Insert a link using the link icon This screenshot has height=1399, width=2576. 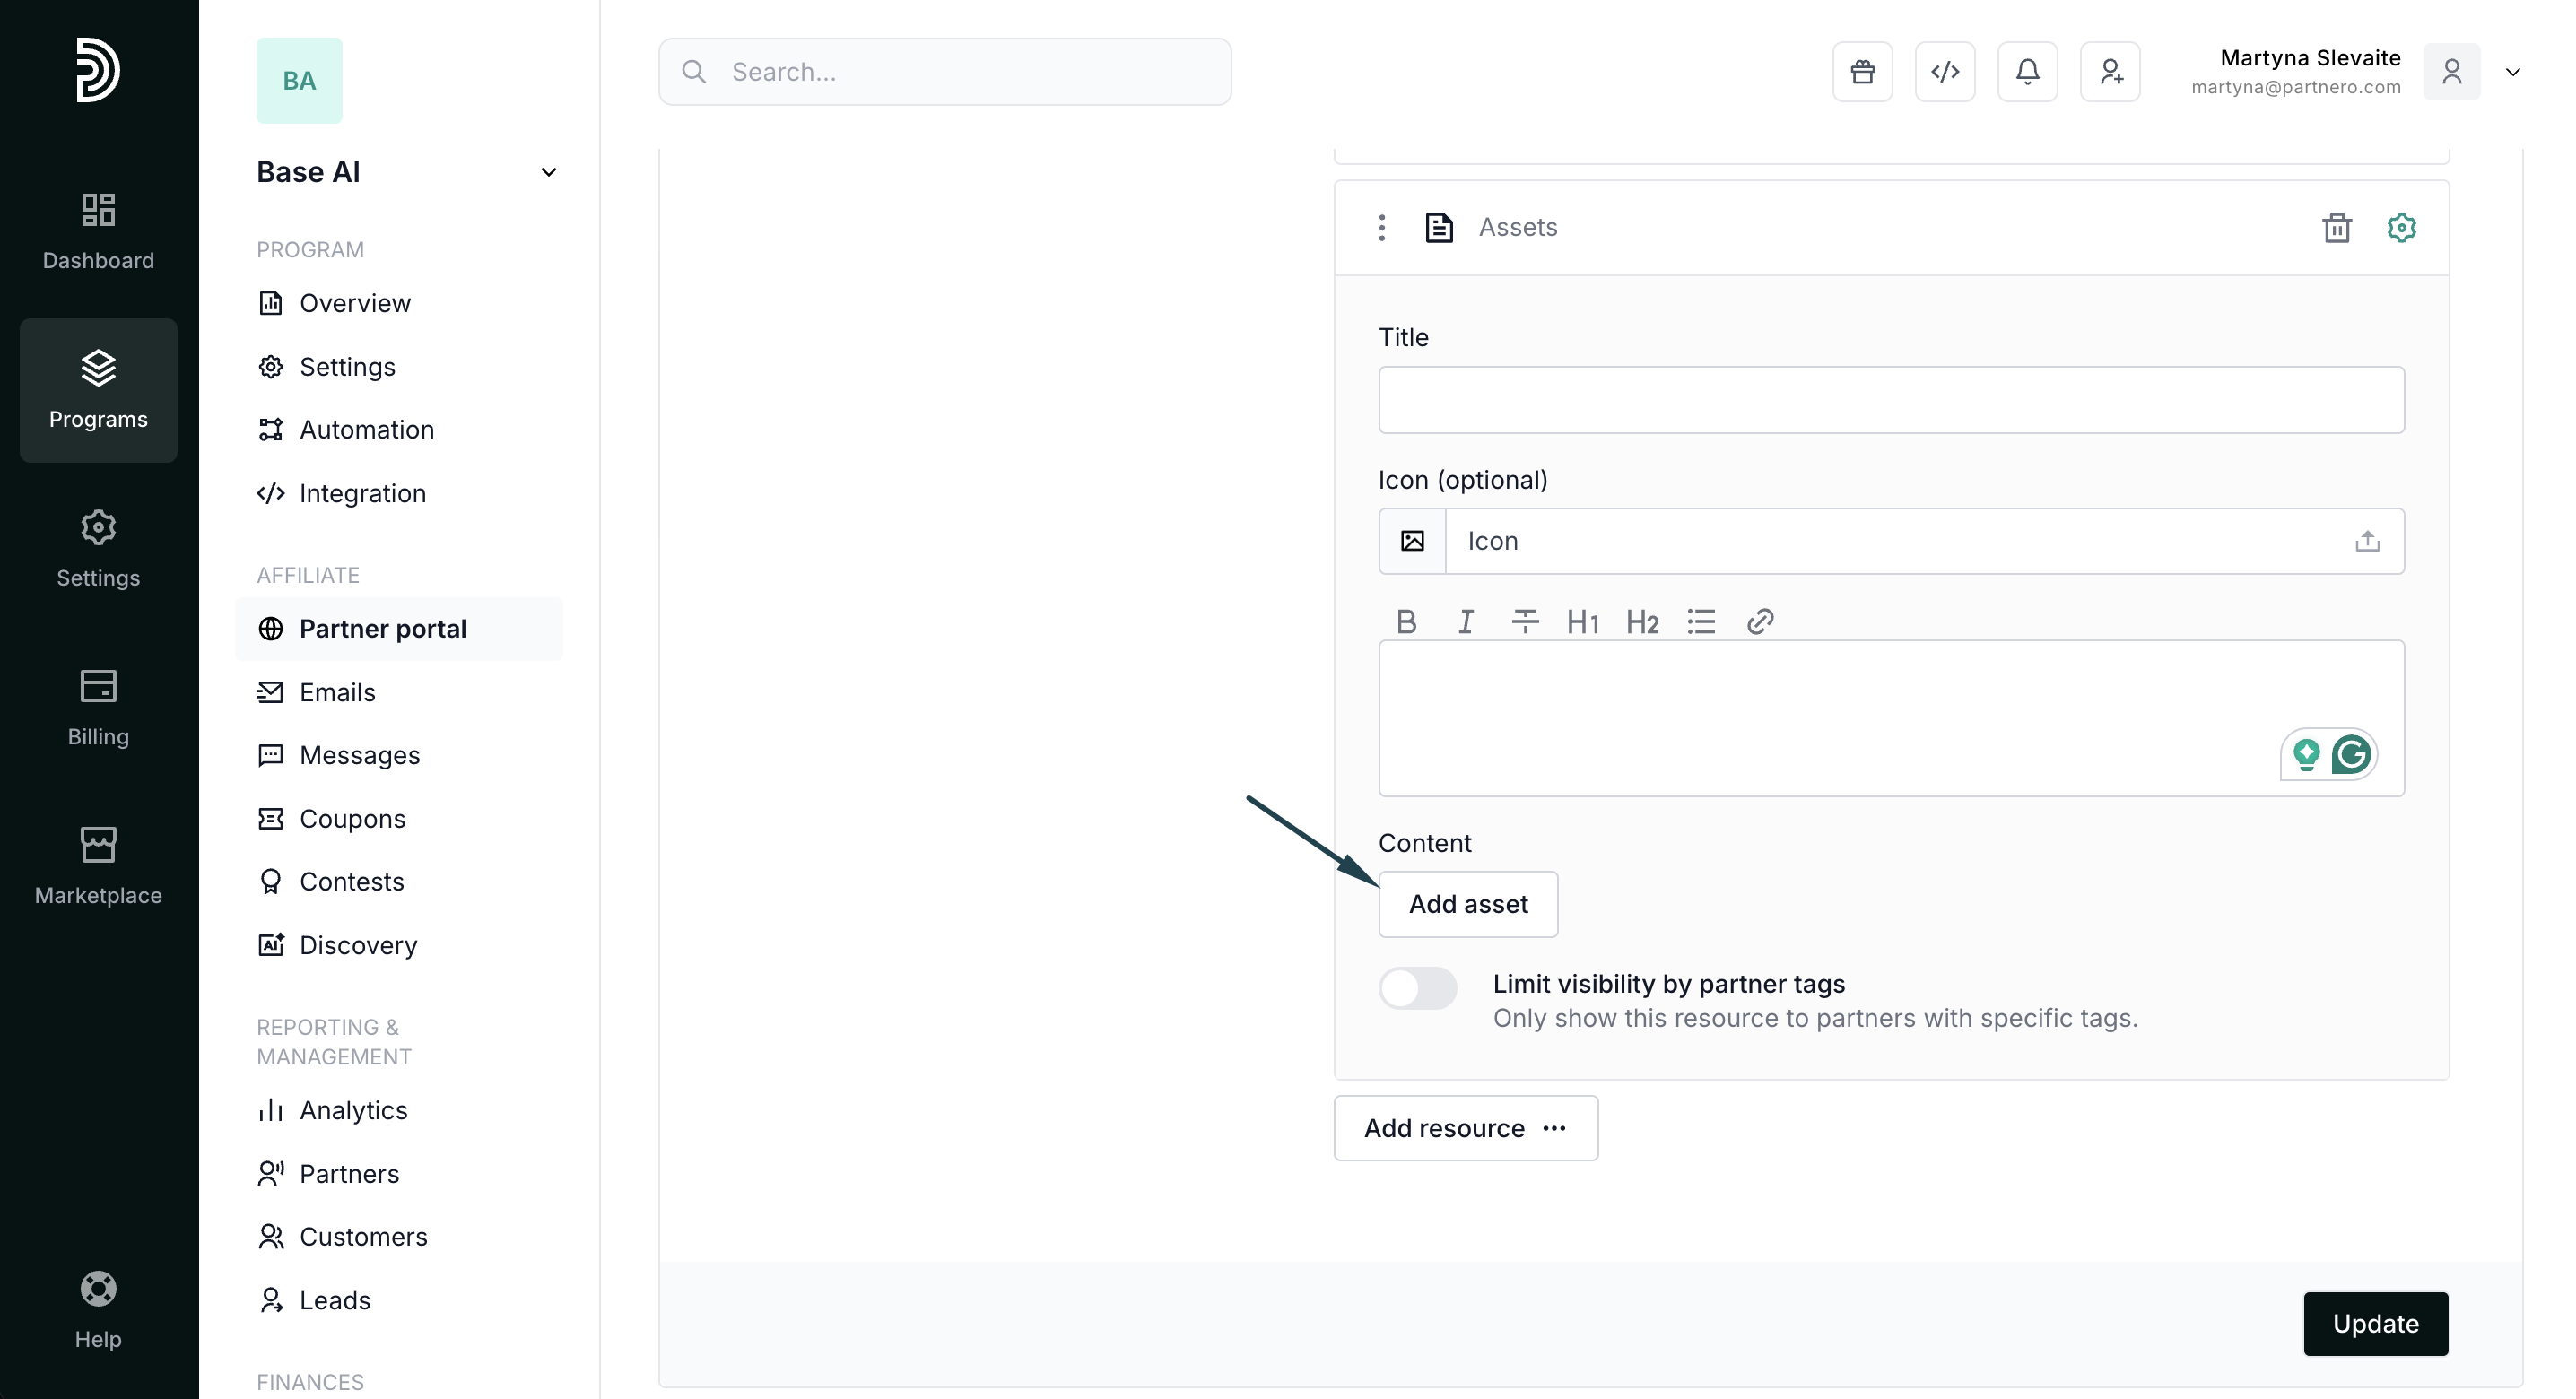tap(1760, 622)
